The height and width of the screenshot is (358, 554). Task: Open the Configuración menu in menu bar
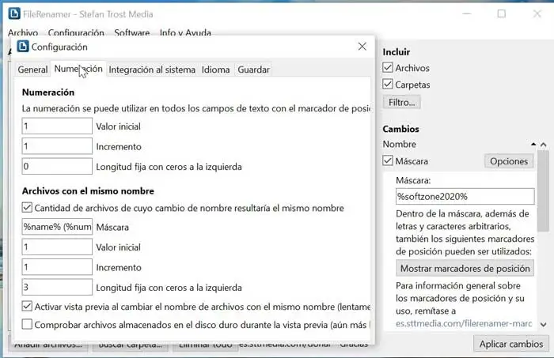click(76, 33)
